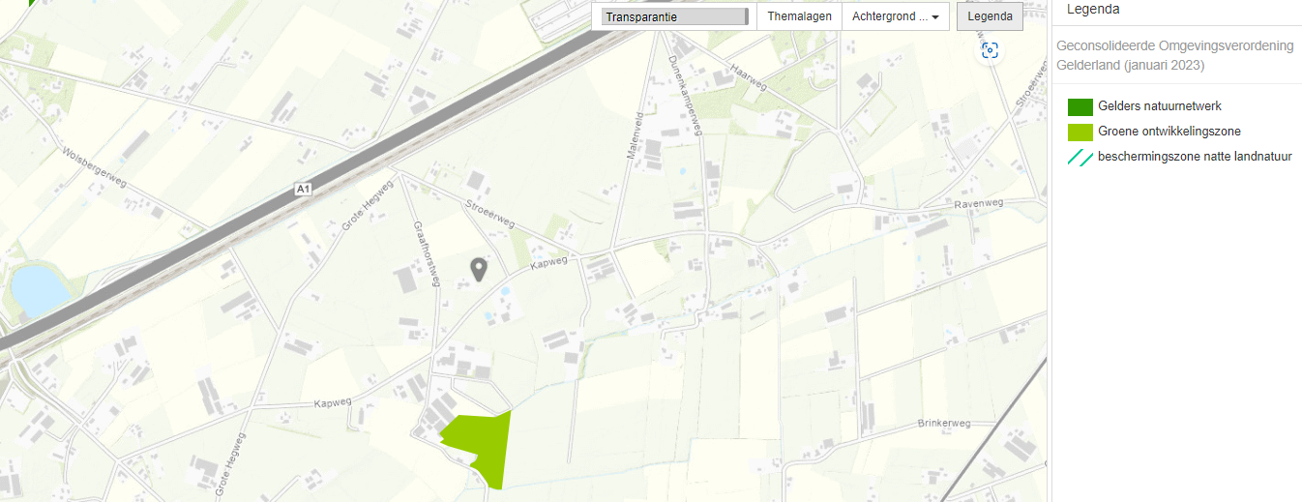The width and height of the screenshot is (1302, 502).
Task: Click the caret arrow next to Achtergrond
Action: [935, 17]
